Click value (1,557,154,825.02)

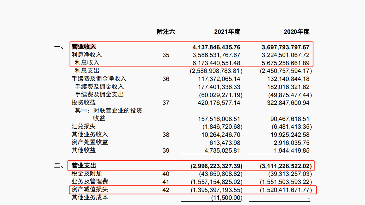(216, 182)
